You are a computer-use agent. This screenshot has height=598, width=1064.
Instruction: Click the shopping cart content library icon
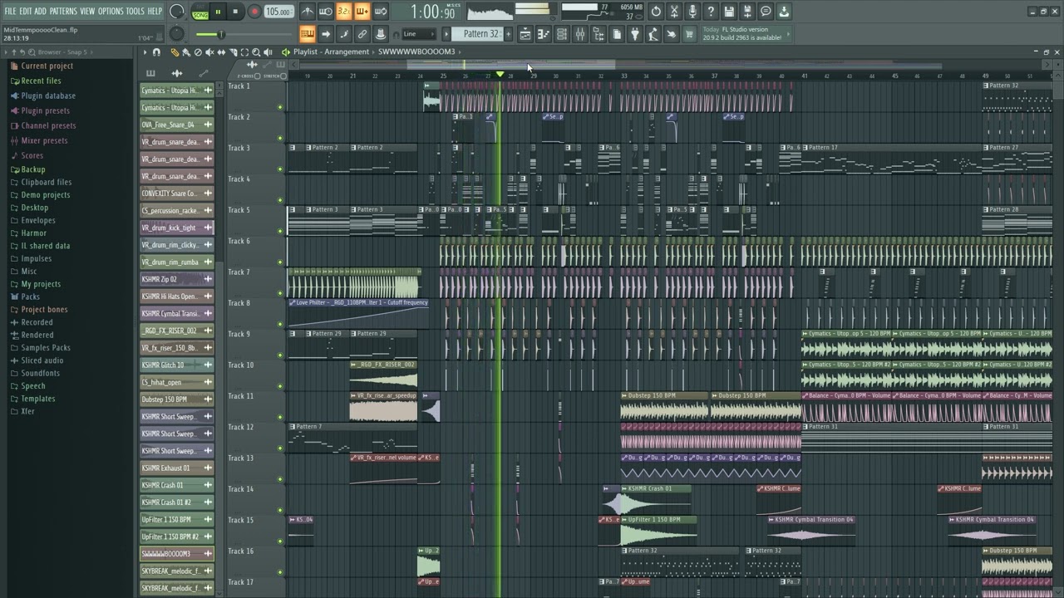pos(689,34)
